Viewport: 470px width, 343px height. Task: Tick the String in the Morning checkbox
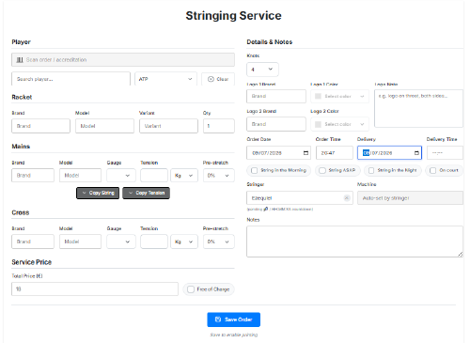[255, 170]
